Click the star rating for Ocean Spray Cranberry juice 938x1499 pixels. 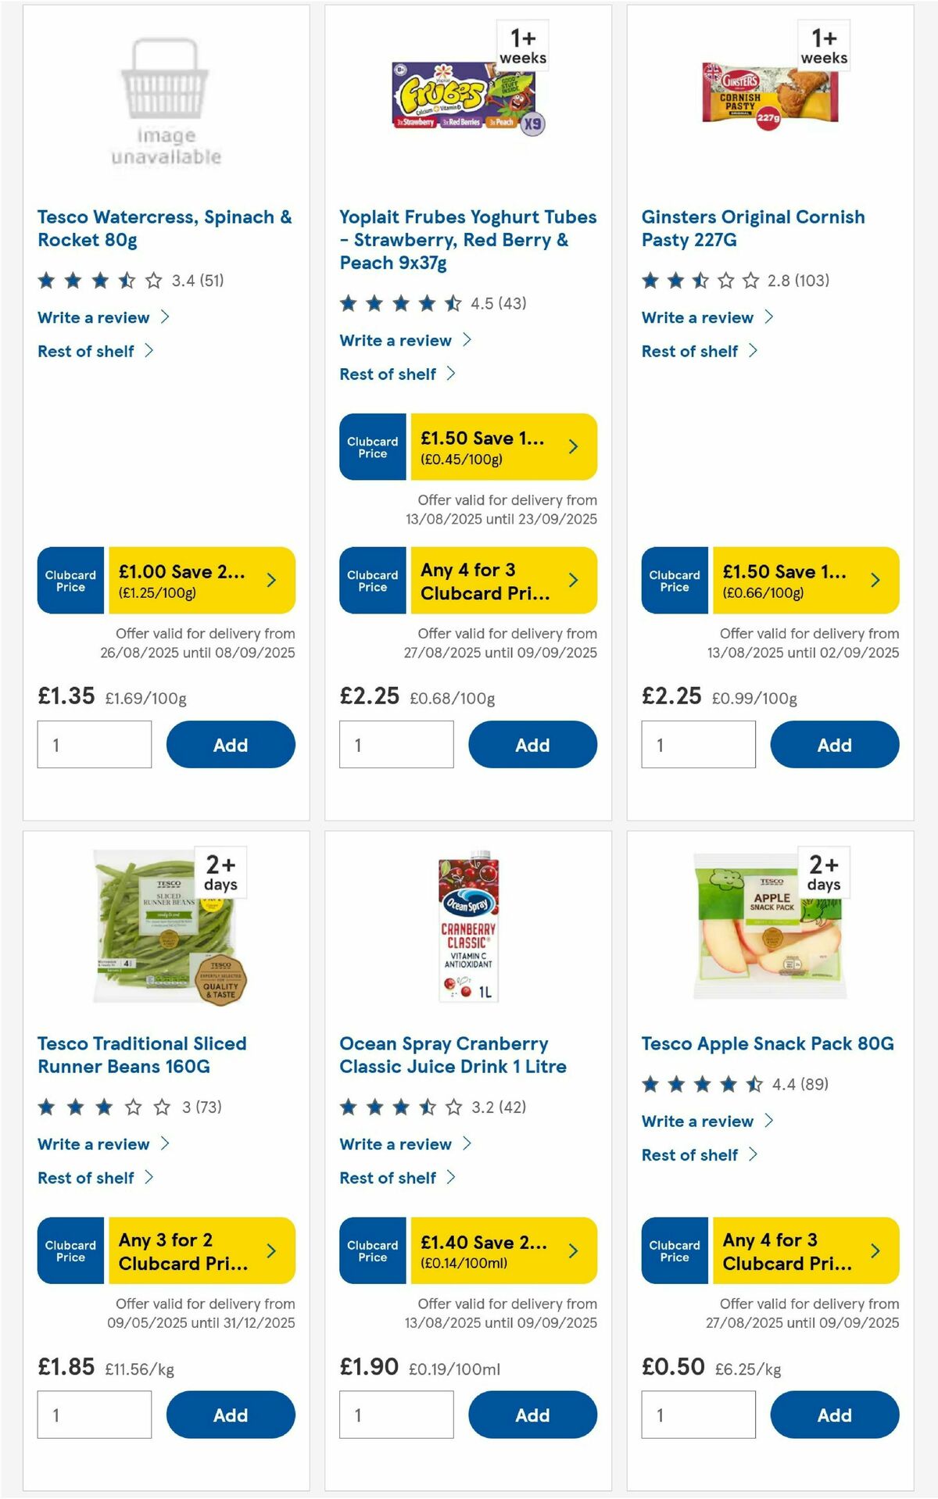pyautogui.click(x=399, y=1107)
